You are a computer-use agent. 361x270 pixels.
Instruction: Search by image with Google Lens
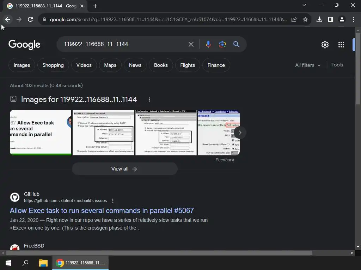tap(222, 44)
